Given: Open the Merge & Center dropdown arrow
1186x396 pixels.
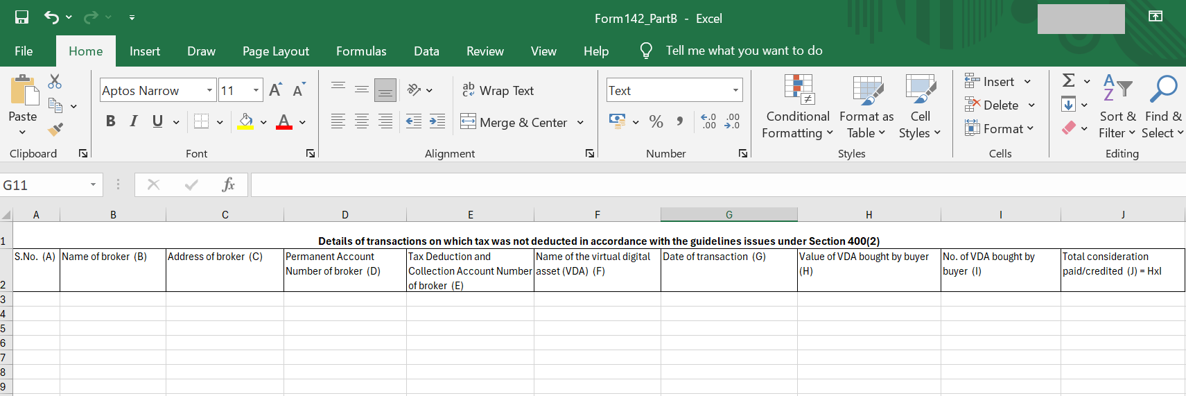Looking at the screenshot, I should 580,122.
